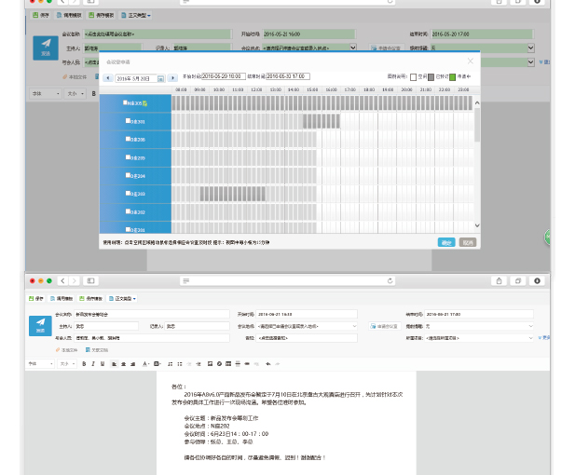Go to previous date in room scheduler

pos(107,78)
